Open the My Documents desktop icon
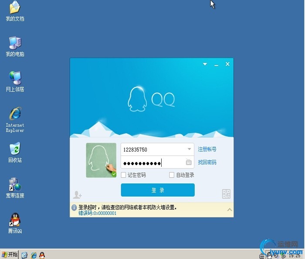 coord(15,11)
